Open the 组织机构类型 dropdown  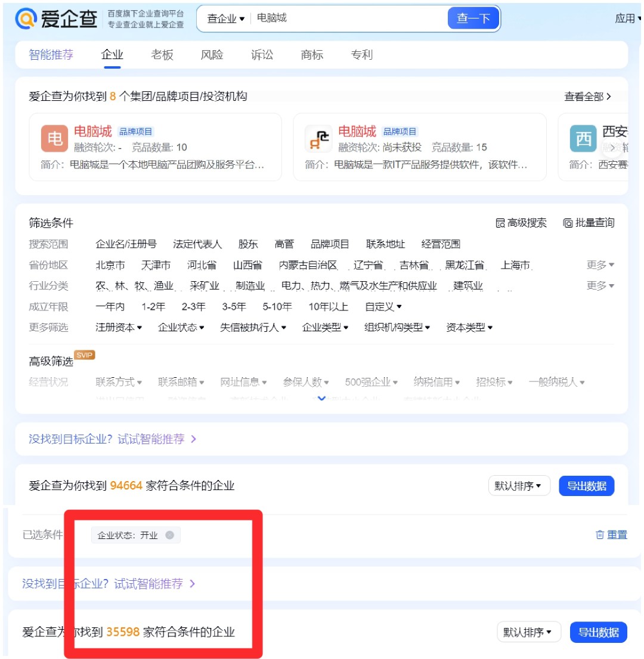pyautogui.click(x=397, y=327)
